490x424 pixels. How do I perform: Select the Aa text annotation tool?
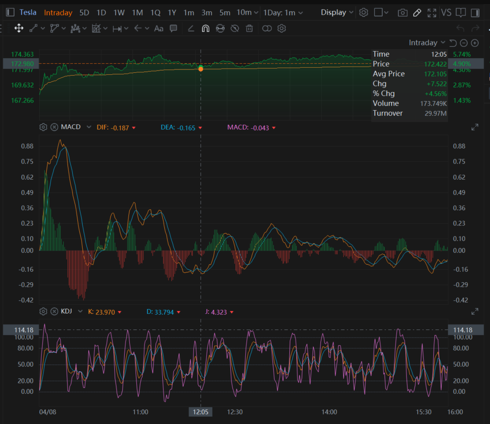click(159, 29)
